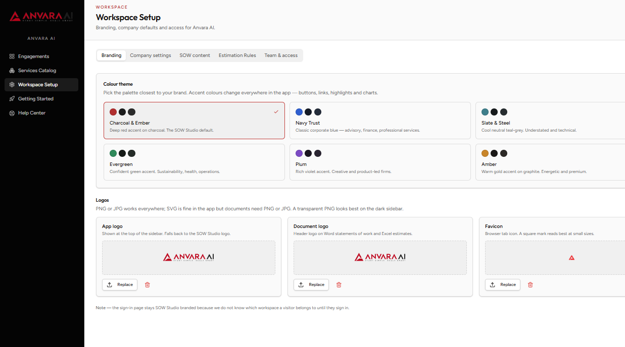Viewport: 625px width, 347px height.
Task: Click "Rich violet accent" description
Action: pos(344,171)
